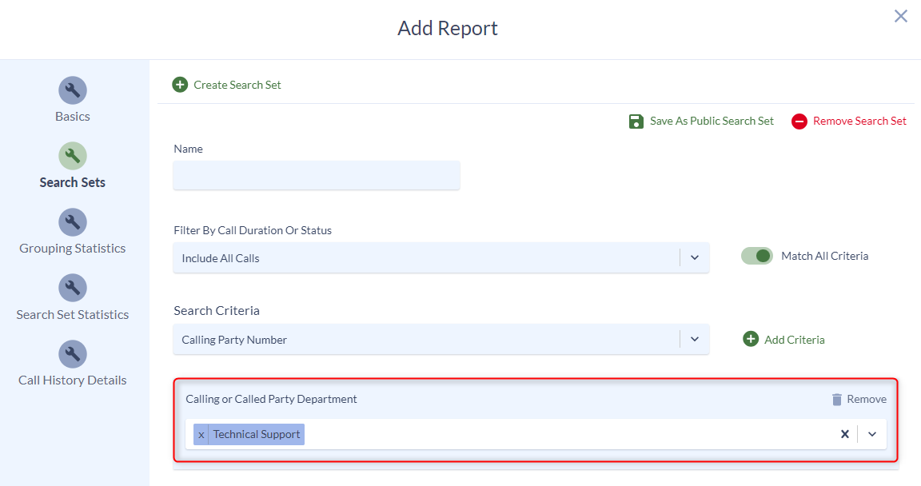The height and width of the screenshot is (486, 921).
Task: Click the Basics wrench icon
Action: point(72,90)
